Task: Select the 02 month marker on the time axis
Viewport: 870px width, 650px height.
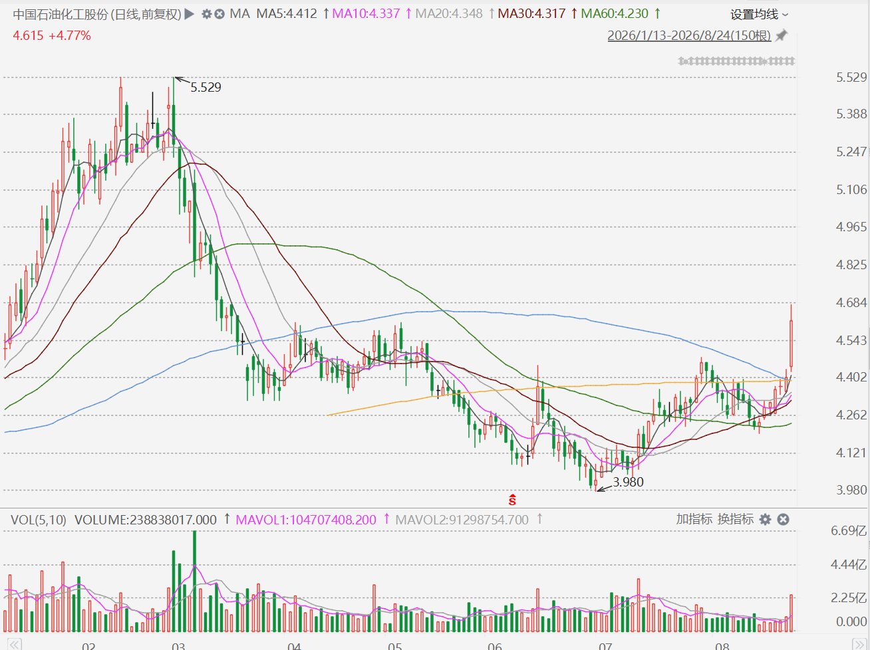Action: click(88, 645)
